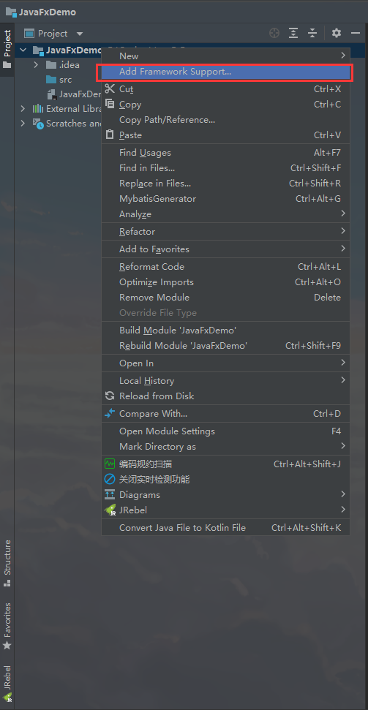Open the New submenu
368x710 pixels.
(225, 56)
